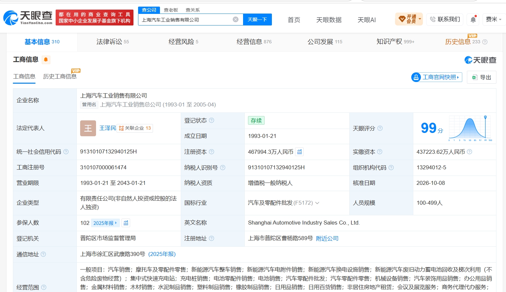Open legal representative 王泽民 link
The height and width of the screenshot is (292, 506).
pyautogui.click(x=108, y=128)
